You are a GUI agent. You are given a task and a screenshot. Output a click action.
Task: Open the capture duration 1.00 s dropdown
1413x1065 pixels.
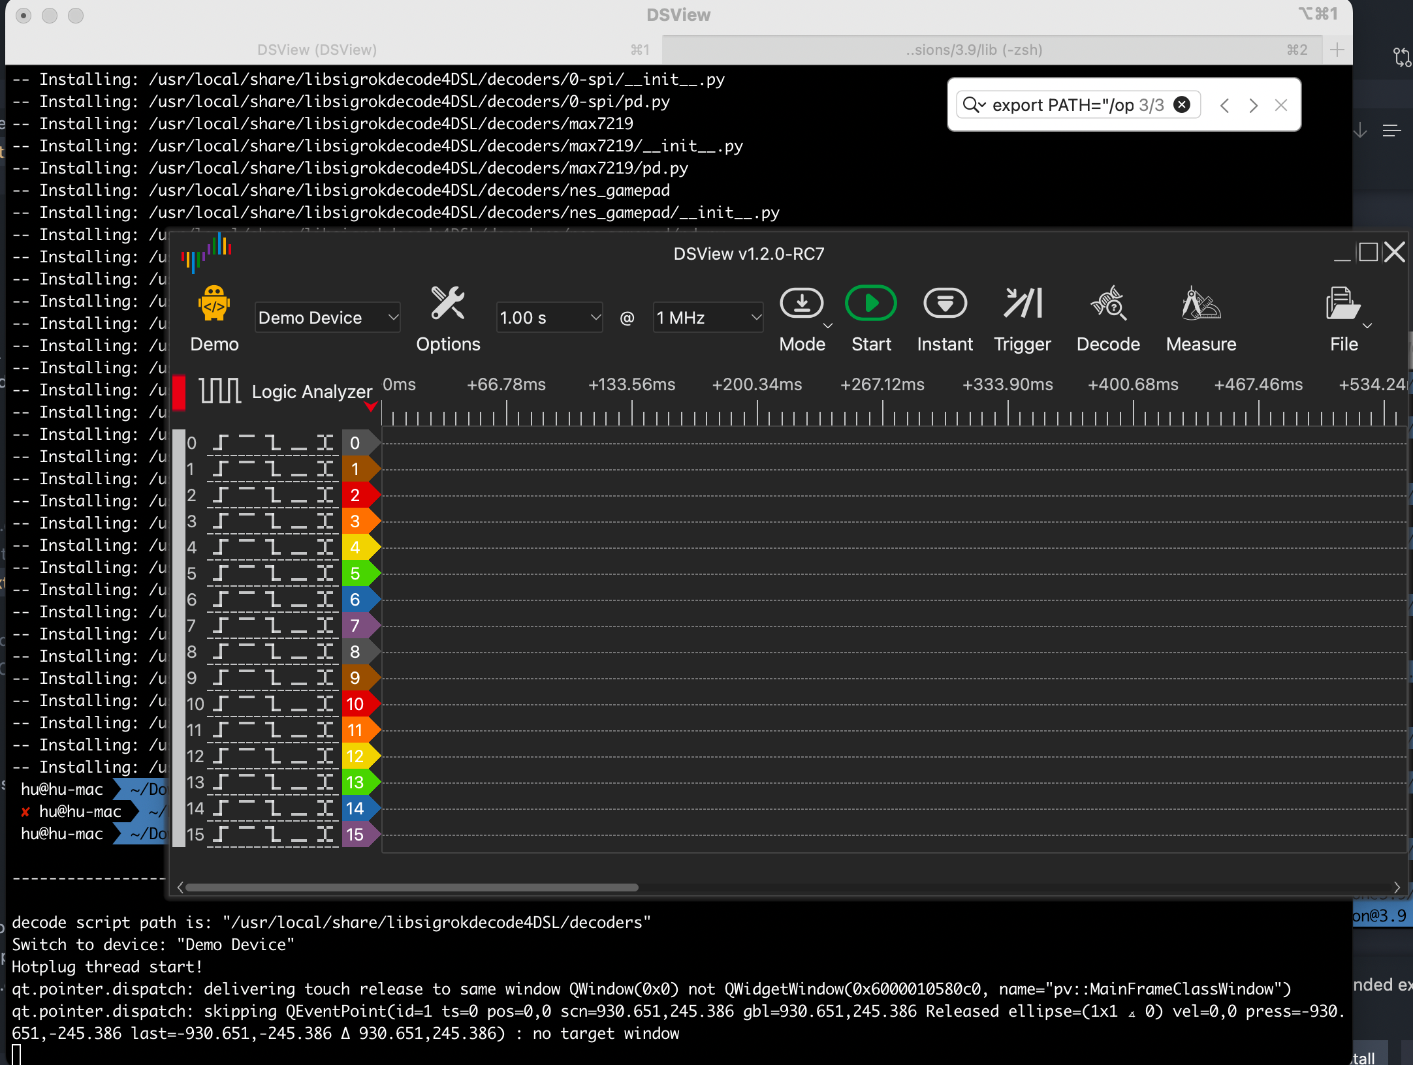(549, 317)
